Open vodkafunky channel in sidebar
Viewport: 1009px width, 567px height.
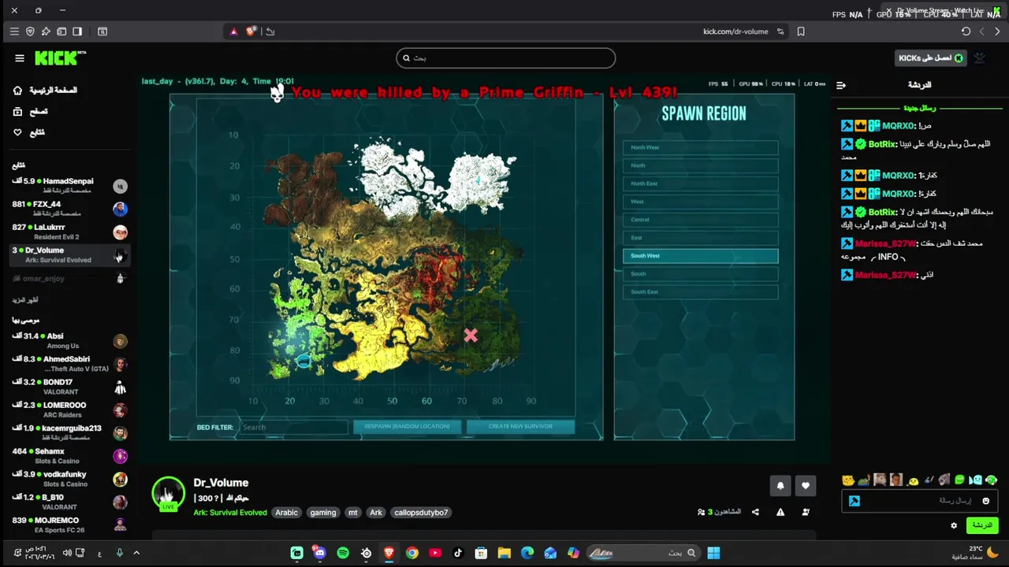[69, 479]
